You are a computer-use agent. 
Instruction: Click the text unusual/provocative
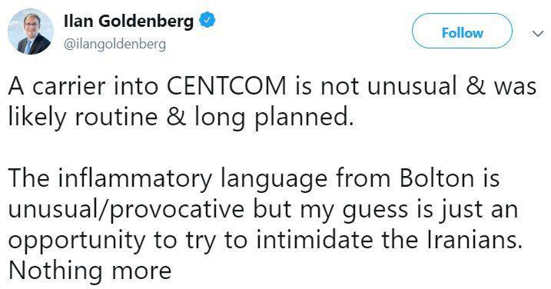coord(126,211)
